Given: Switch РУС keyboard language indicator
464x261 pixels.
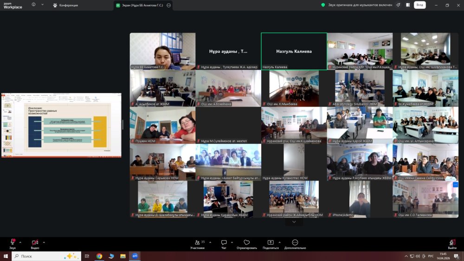Looking at the screenshot, I should [431, 256].
